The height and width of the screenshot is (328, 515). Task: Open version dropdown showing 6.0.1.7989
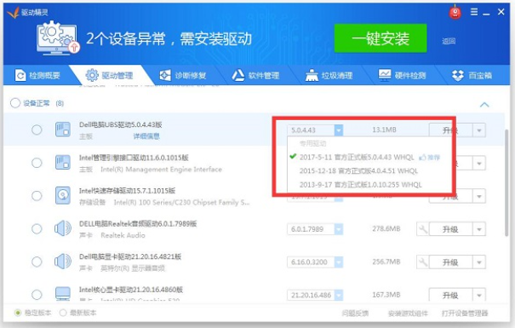338,229
